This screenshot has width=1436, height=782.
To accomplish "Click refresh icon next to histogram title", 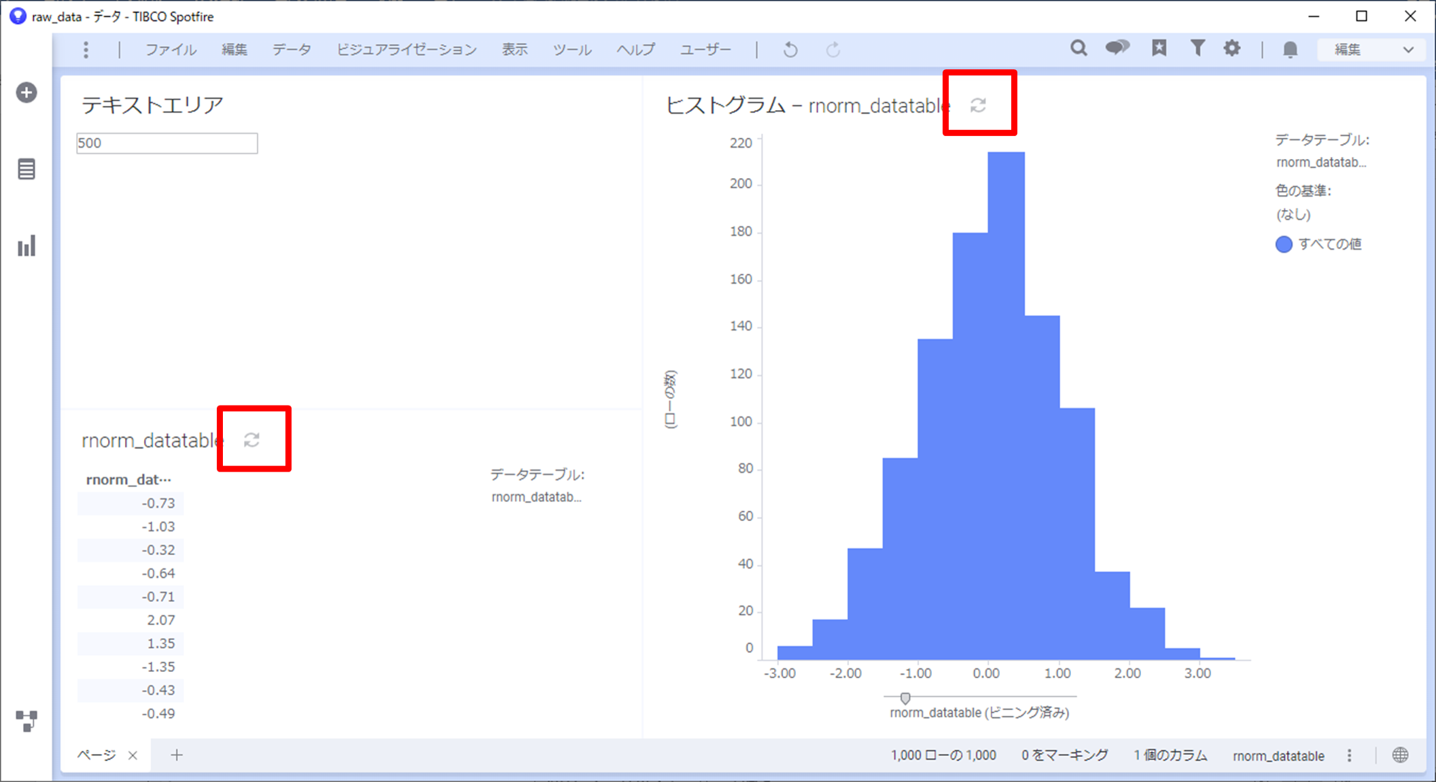I will pyautogui.click(x=978, y=105).
